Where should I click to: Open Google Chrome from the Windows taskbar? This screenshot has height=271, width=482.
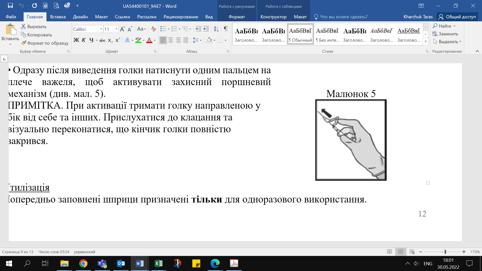click(x=83, y=263)
